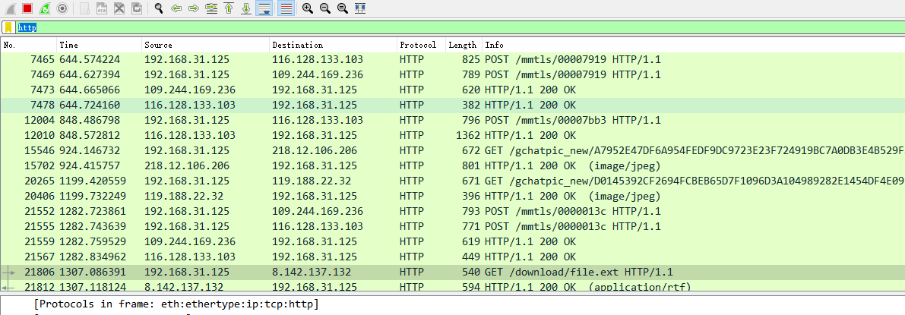Image resolution: width=905 pixels, height=315 pixels.
Task: Select packet 21559 with length 619
Action: pos(453,241)
